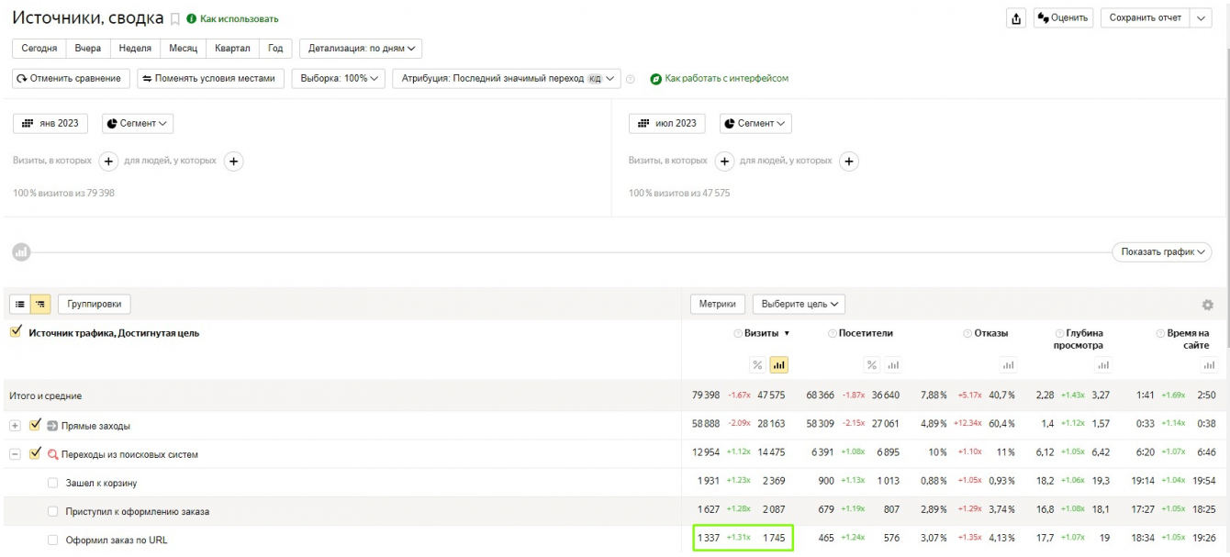Switch period to Квартал
The image size is (1230, 557).
[232, 49]
